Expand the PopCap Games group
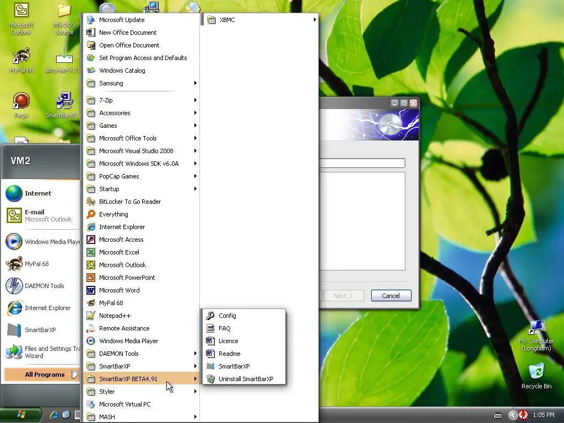This screenshot has height=423, width=564. [141, 176]
